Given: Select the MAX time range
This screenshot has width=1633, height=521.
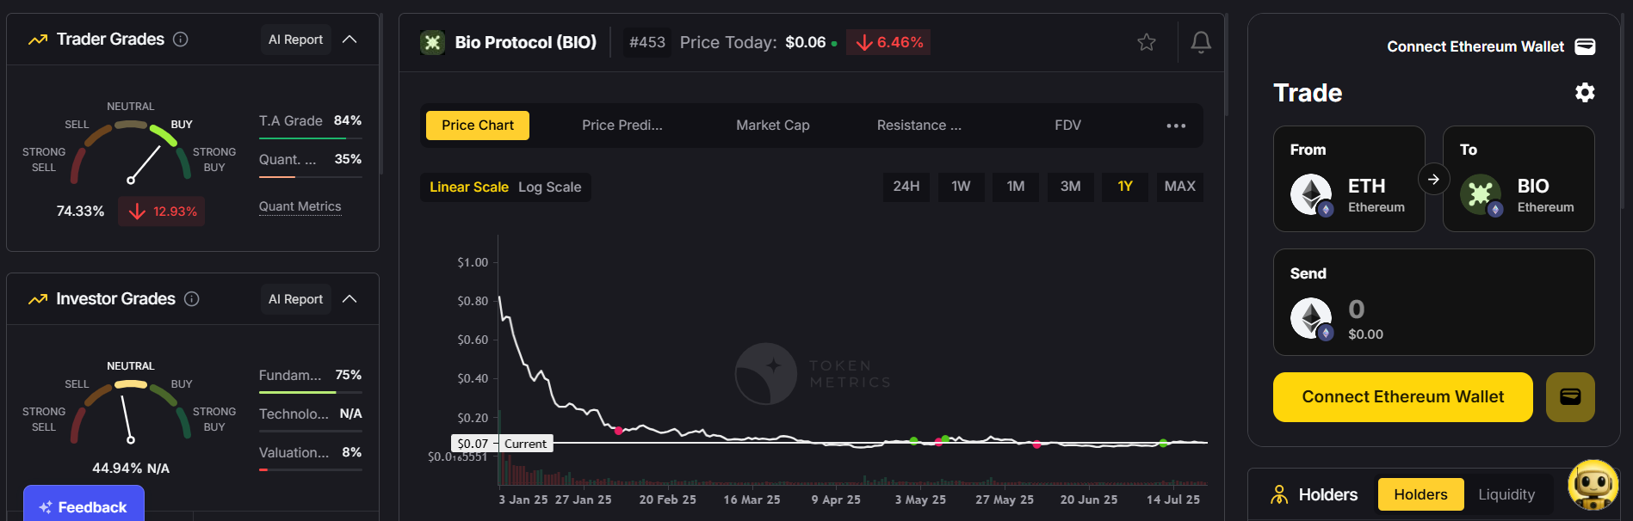Looking at the screenshot, I should pyautogui.click(x=1179, y=187).
